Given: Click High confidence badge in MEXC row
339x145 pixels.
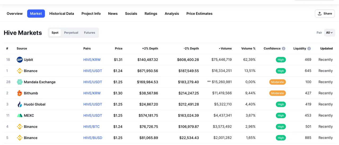Looking at the screenshot, I should [x=281, y=115].
